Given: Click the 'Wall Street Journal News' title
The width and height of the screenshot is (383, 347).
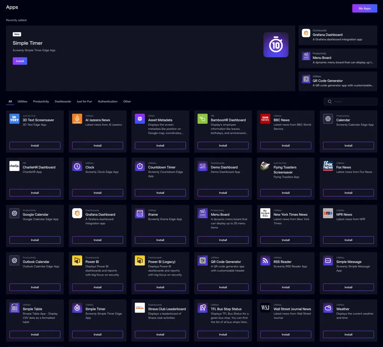Looking at the screenshot, I should [x=292, y=309].
